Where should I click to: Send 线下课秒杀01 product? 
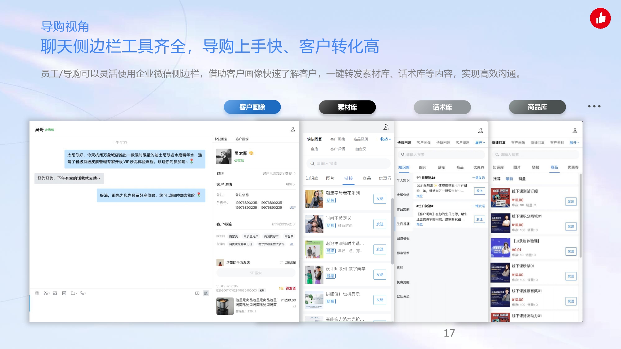(571, 276)
